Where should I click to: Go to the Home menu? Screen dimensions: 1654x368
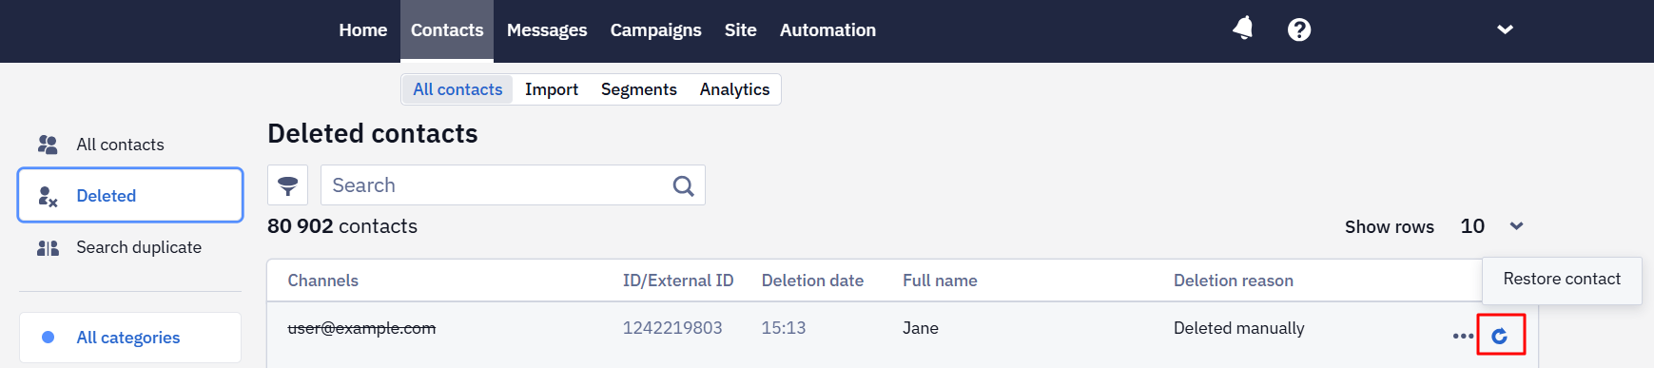[363, 30]
